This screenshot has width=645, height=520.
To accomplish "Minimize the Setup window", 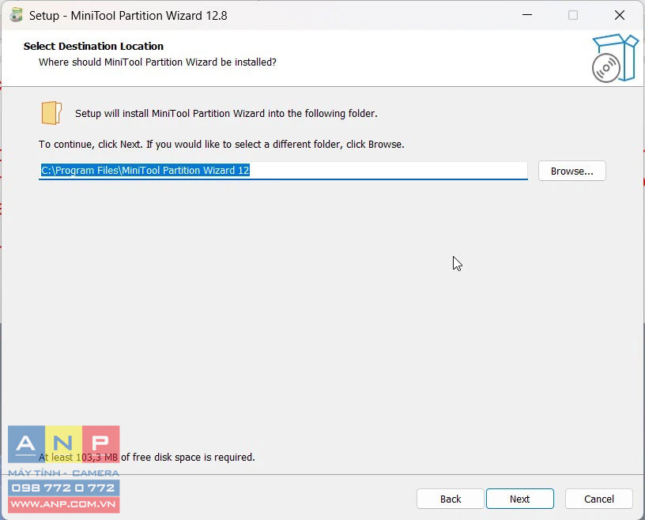I will click(x=527, y=15).
